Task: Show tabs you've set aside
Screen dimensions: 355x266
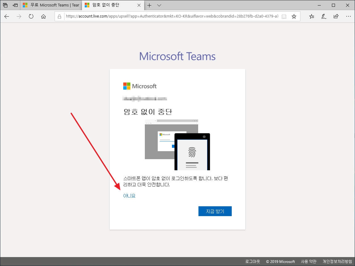Action: [5, 5]
